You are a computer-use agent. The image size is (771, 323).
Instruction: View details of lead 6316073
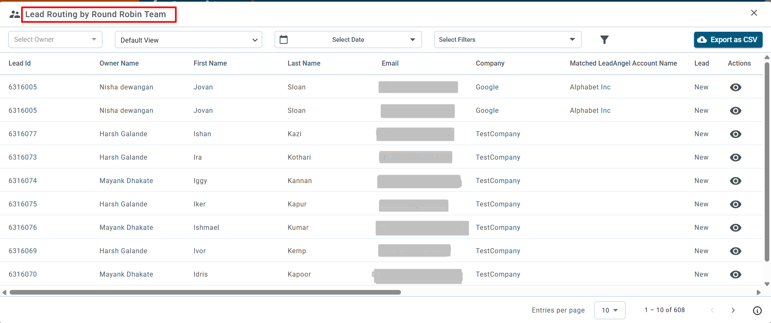[x=735, y=158]
